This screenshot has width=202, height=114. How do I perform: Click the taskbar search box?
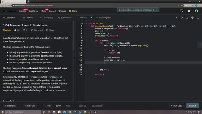tap(23, 112)
